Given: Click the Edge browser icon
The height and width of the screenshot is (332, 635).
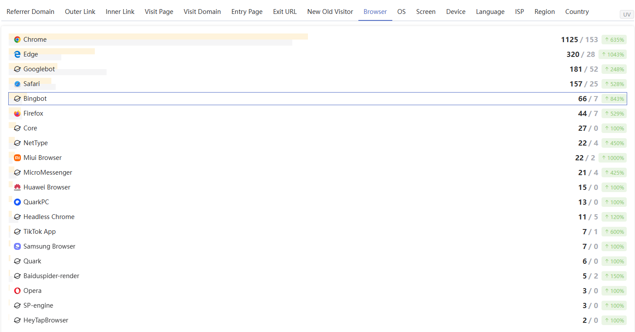Looking at the screenshot, I should (x=17, y=54).
